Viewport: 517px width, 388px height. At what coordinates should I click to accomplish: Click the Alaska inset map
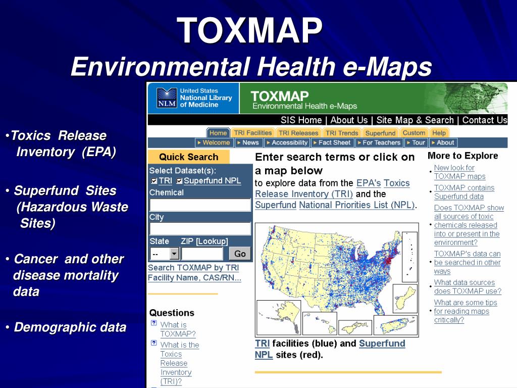[x=279, y=317]
